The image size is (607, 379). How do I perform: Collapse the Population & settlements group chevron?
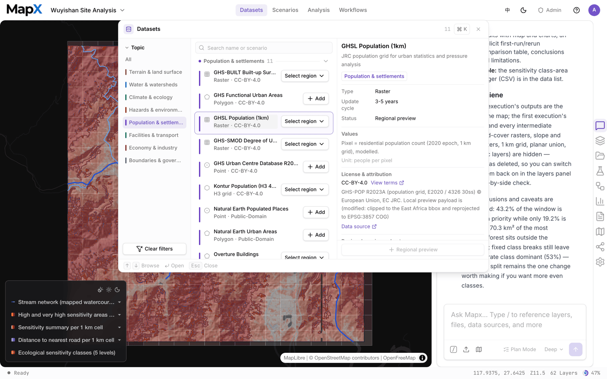pyautogui.click(x=326, y=61)
